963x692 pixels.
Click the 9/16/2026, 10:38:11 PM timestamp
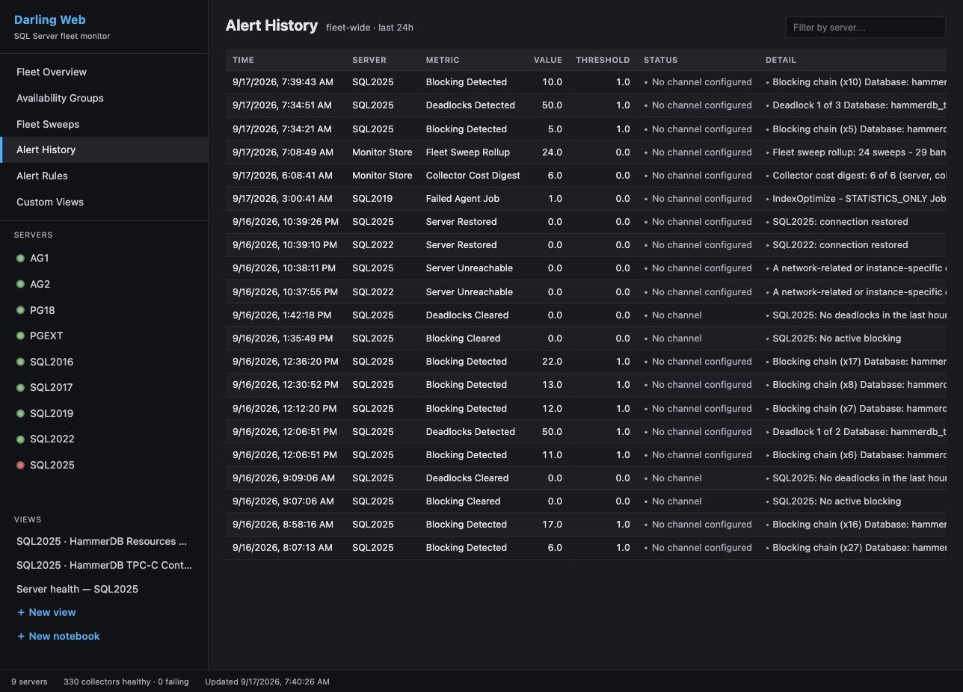click(x=284, y=268)
